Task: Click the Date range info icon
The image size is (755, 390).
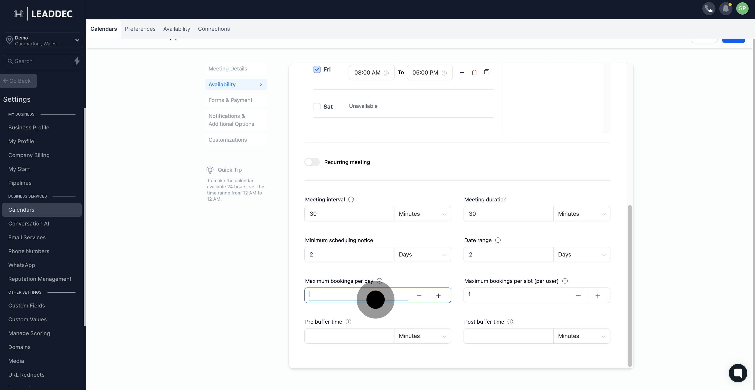Action: point(498,240)
